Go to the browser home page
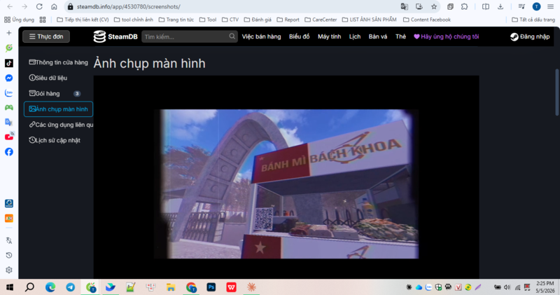The height and width of the screenshot is (295, 560). click(54, 6)
